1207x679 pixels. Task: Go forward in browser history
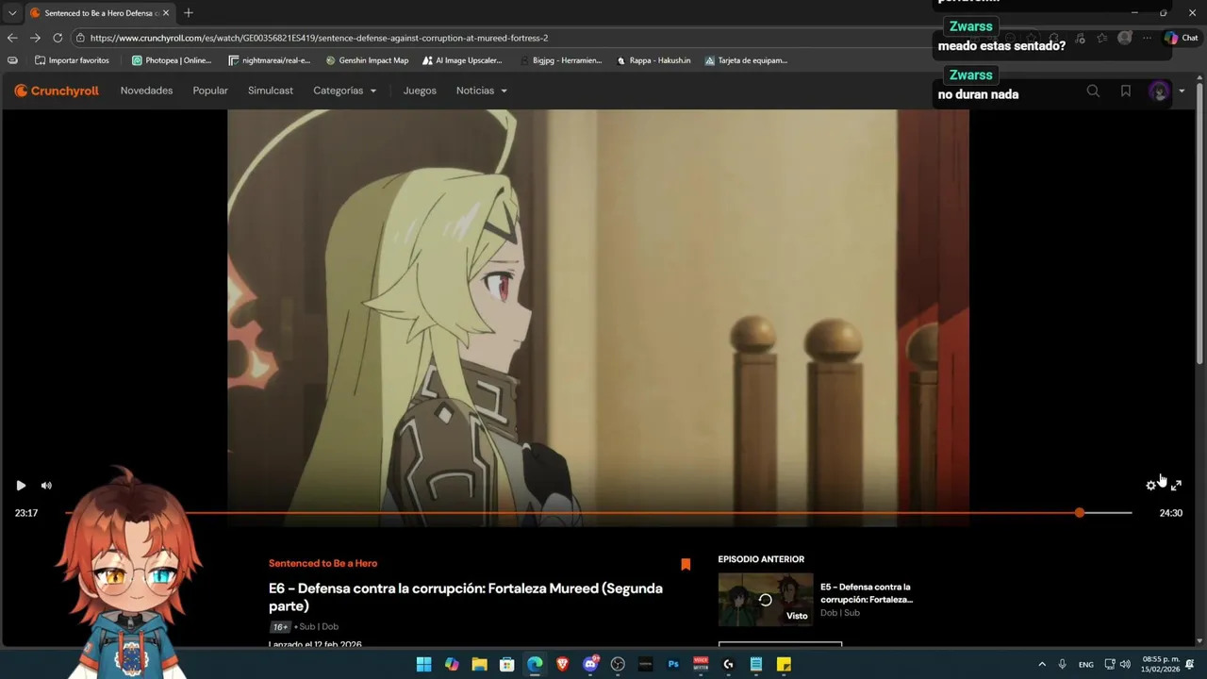[x=35, y=38]
